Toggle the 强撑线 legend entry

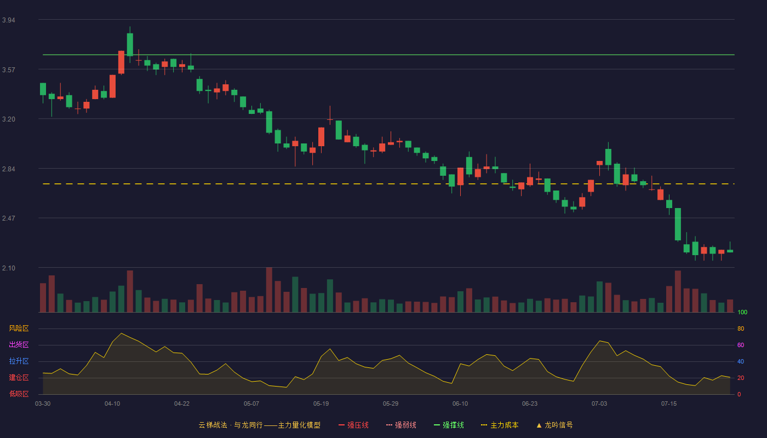[449, 425]
